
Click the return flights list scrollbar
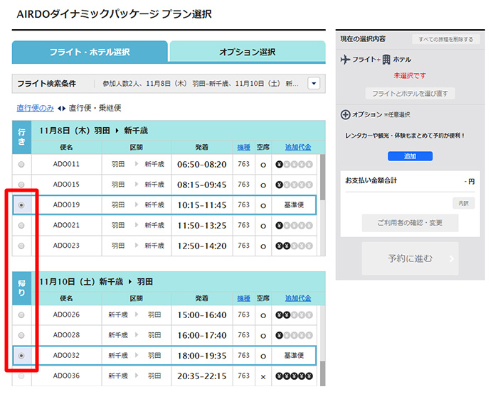322,373
